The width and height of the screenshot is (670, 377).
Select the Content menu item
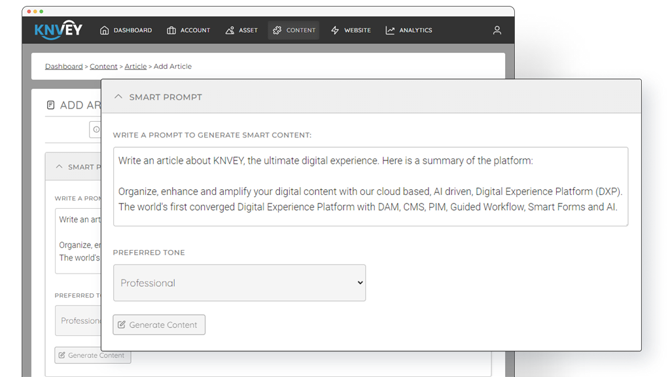(294, 30)
